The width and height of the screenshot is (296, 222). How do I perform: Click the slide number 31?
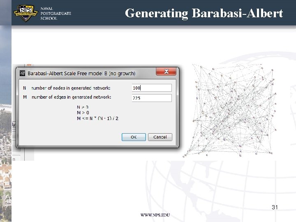click(x=275, y=207)
